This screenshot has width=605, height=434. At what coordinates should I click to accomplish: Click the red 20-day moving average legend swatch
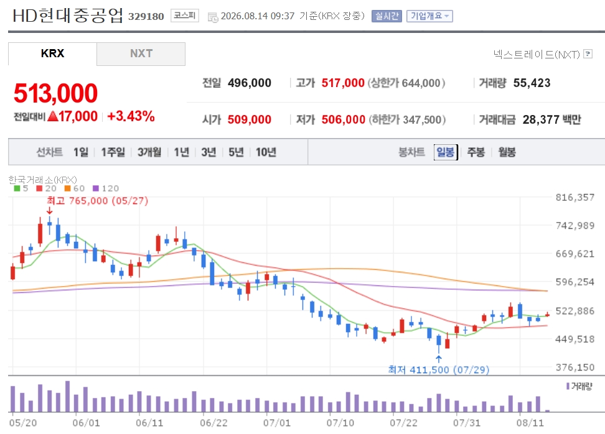pos(39,188)
